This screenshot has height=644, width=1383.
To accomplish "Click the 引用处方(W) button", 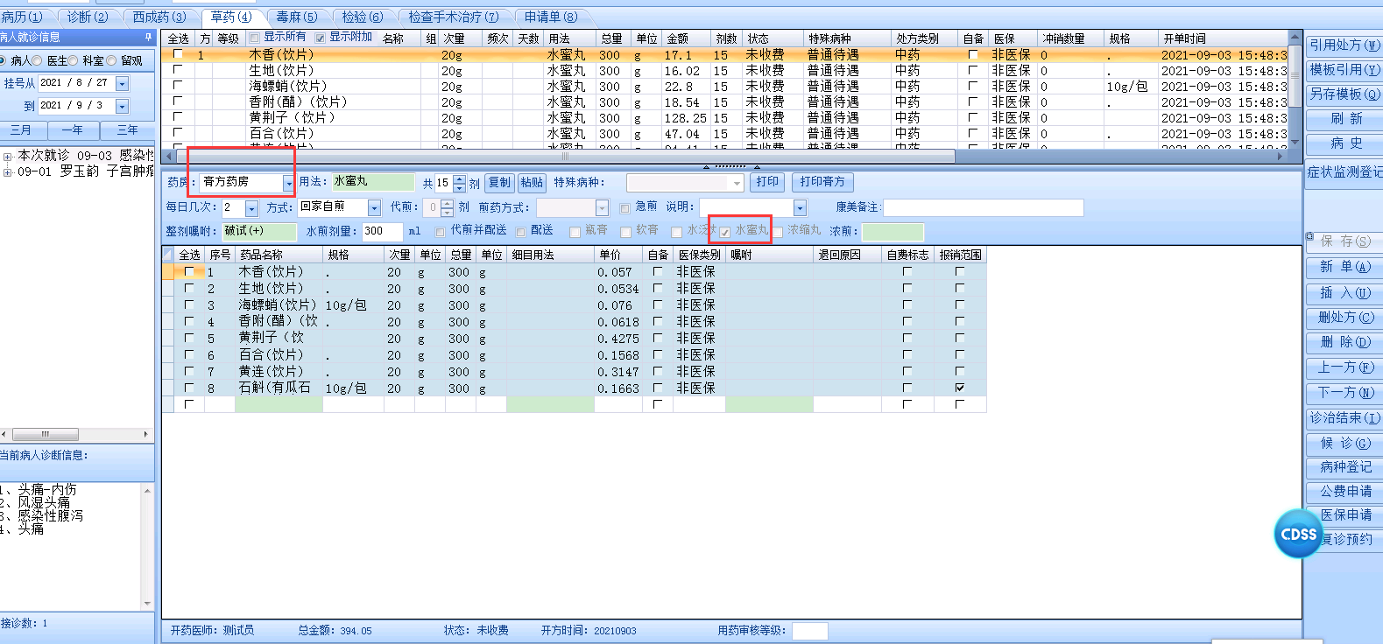I will point(1344,45).
